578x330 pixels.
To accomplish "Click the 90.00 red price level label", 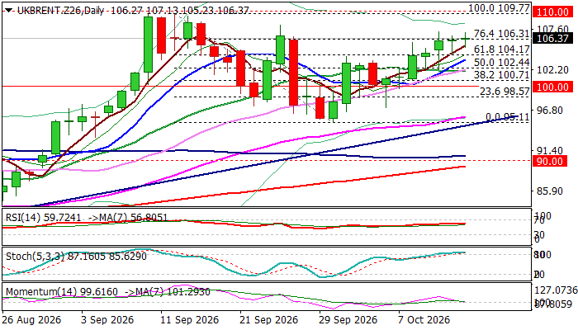I will click(x=549, y=162).
